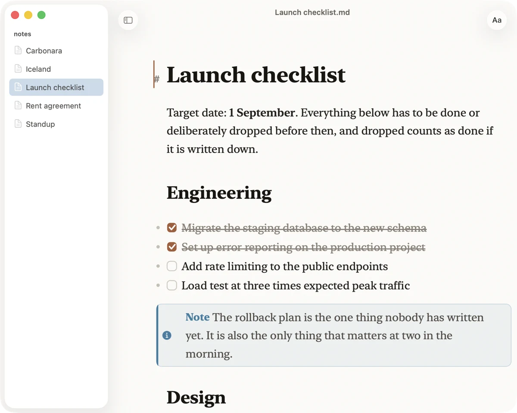This screenshot has width=517, height=413.
Task: Open the Standup note
Action: pos(56,124)
